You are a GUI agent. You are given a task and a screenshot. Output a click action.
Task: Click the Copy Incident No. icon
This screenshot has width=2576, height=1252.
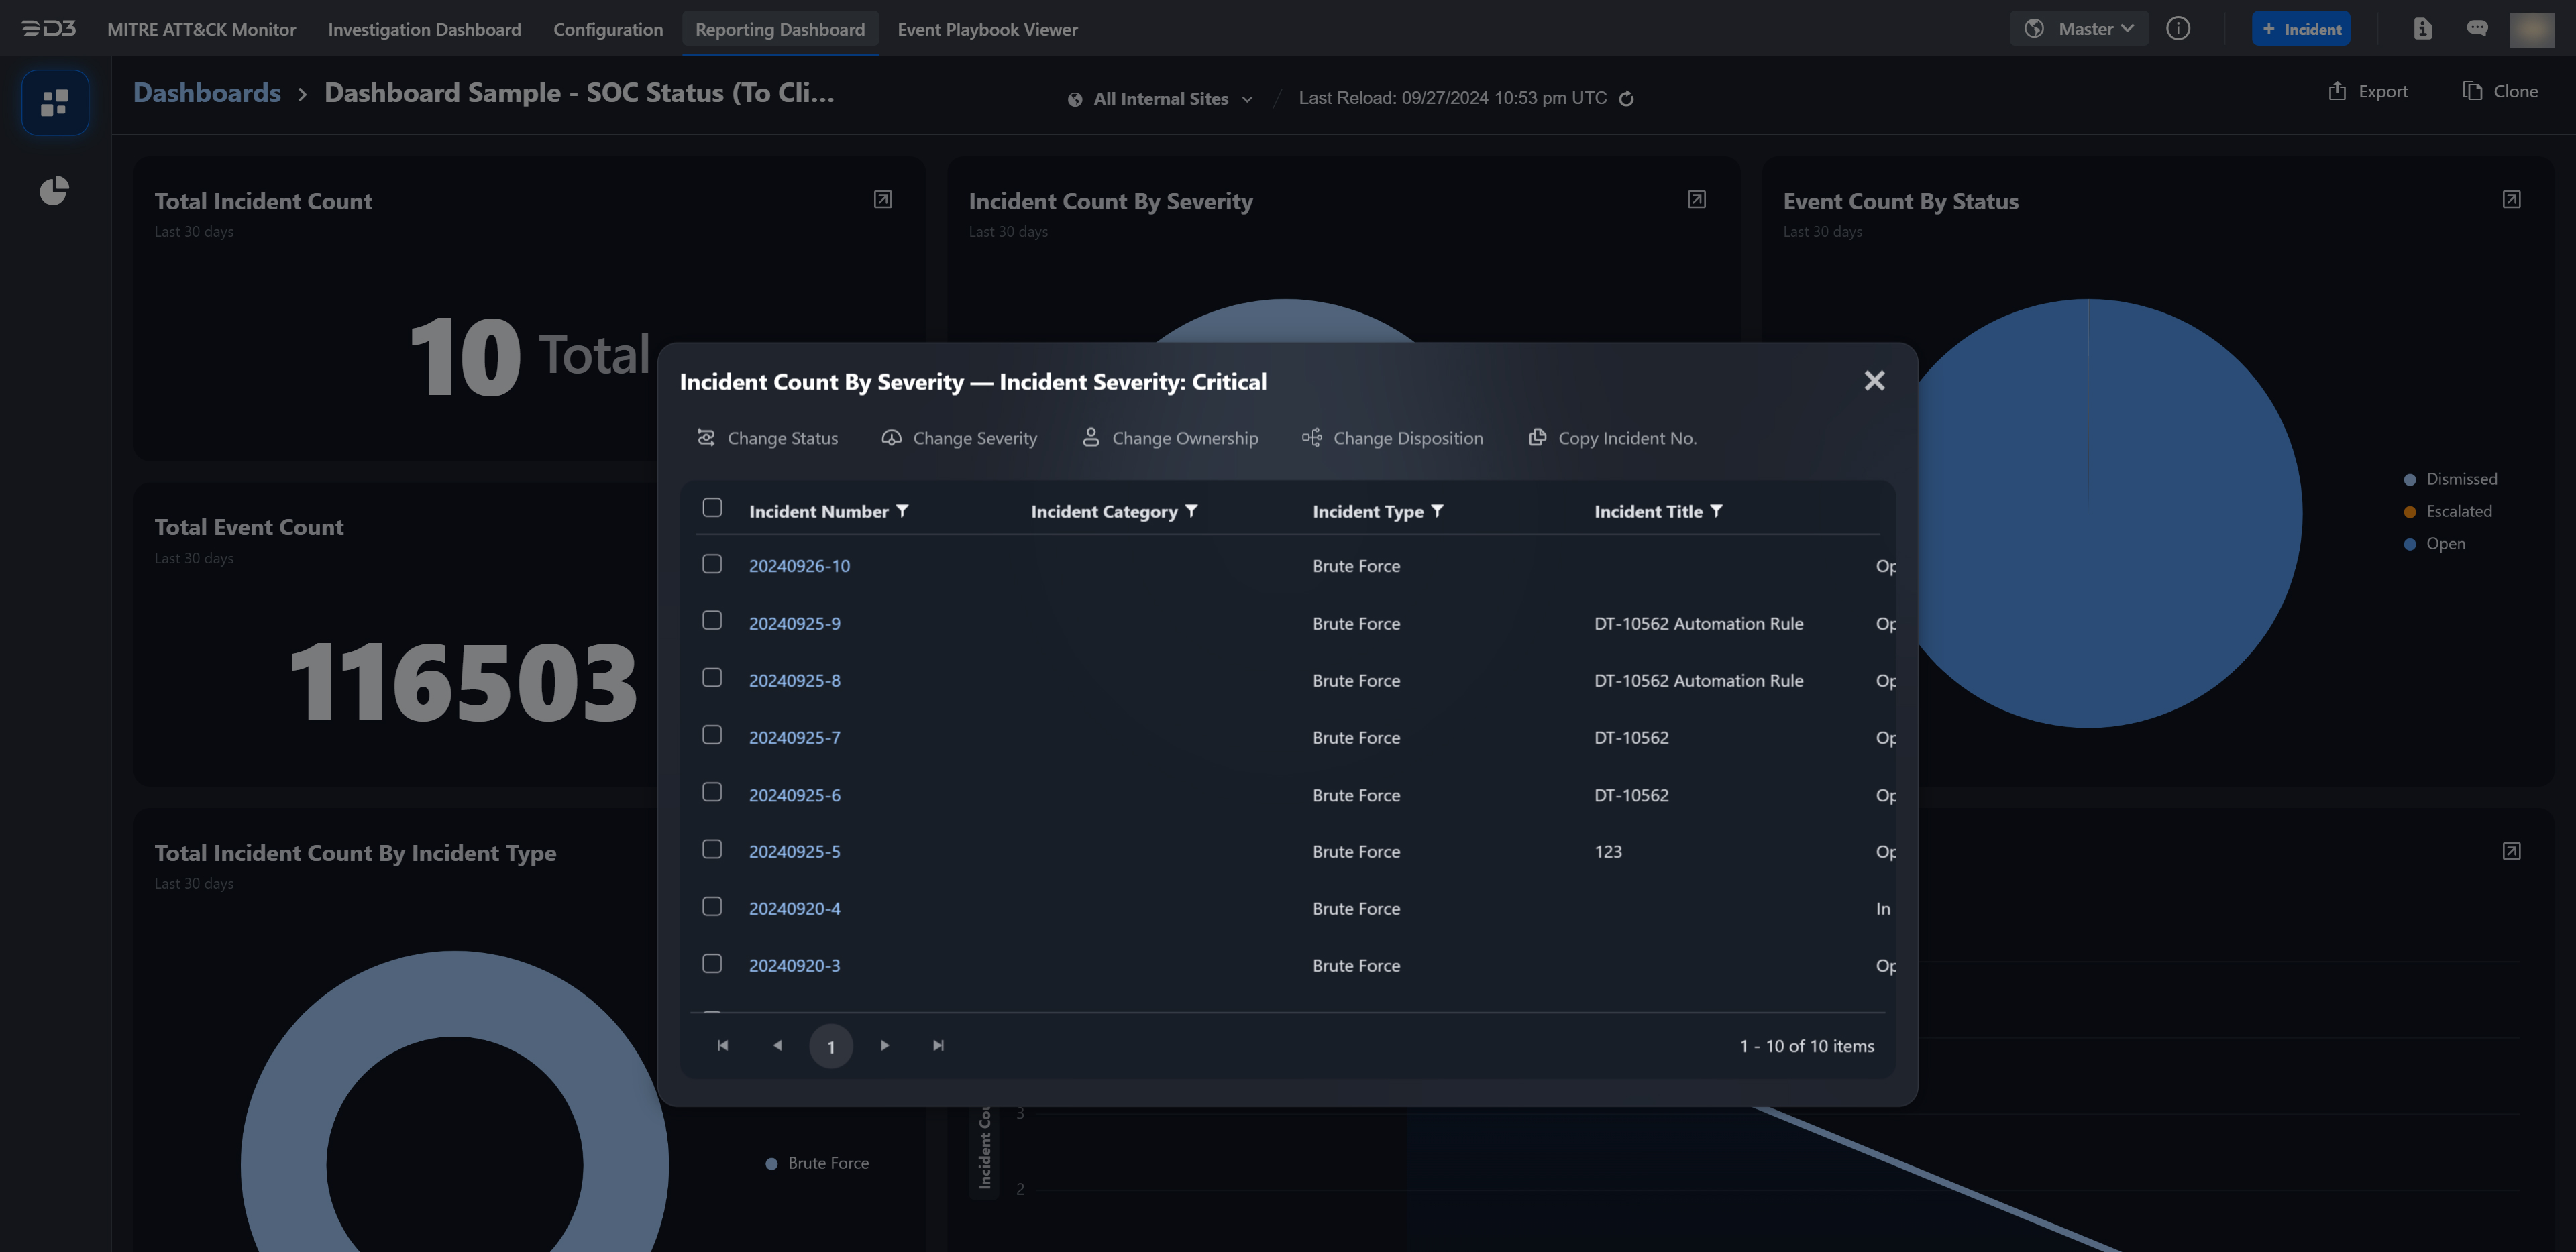tap(1537, 437)
